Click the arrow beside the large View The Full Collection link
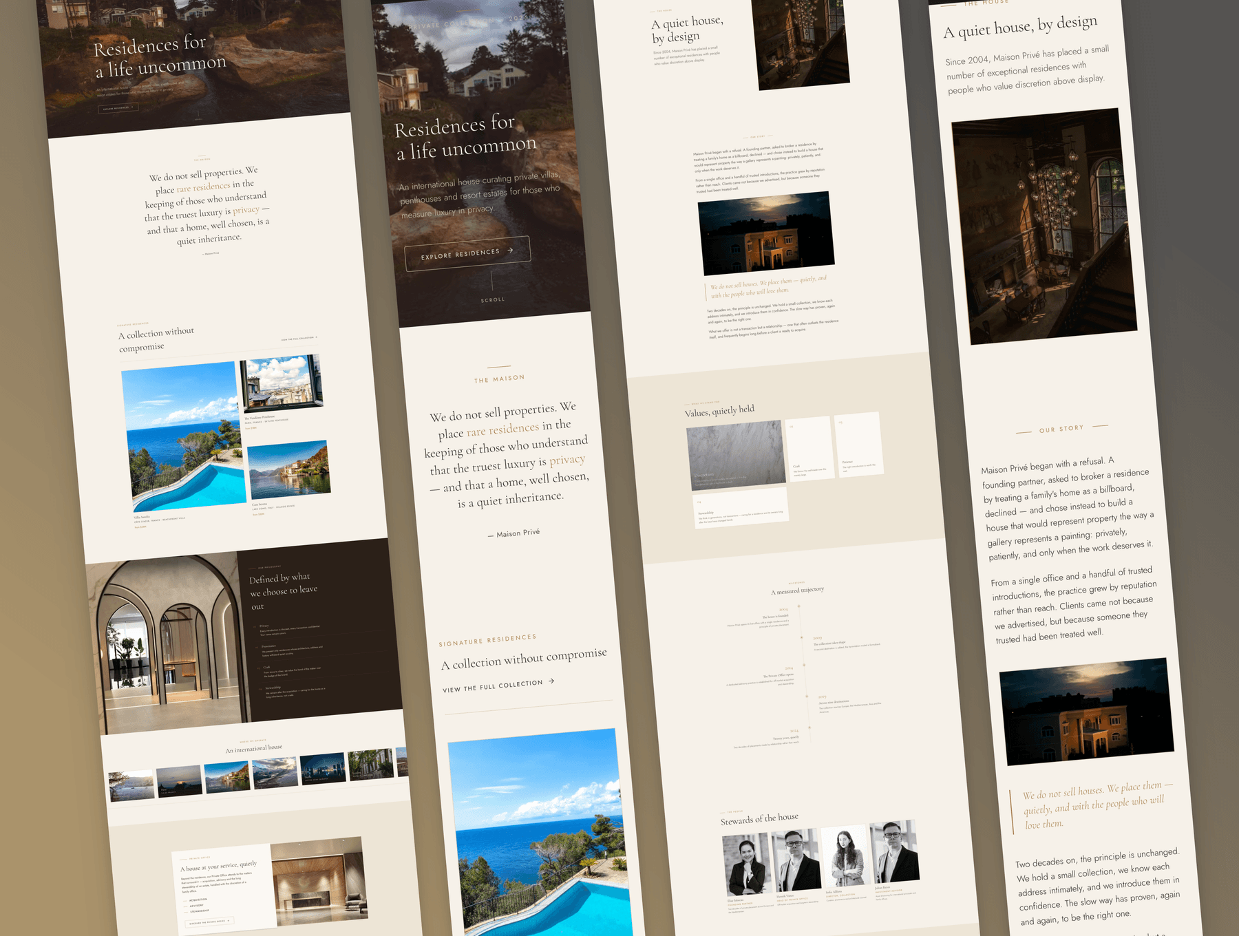Viewport: 1239px width, 936px height. click(x=551, y=681)
